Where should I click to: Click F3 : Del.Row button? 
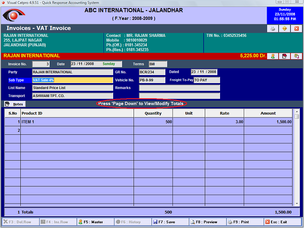coord(20,222)
